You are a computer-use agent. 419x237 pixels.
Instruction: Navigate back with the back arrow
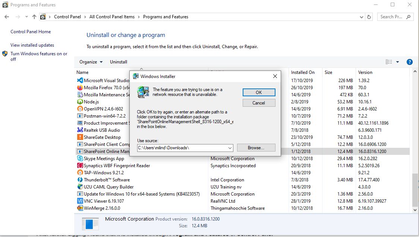(x=7, y=16)
